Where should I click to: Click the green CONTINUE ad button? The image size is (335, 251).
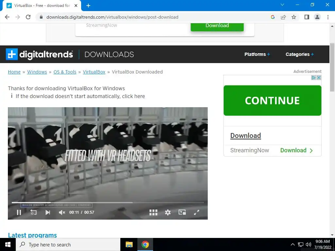[x=273, y=101]
